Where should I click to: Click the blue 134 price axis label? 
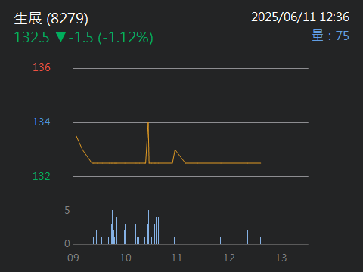42,122
